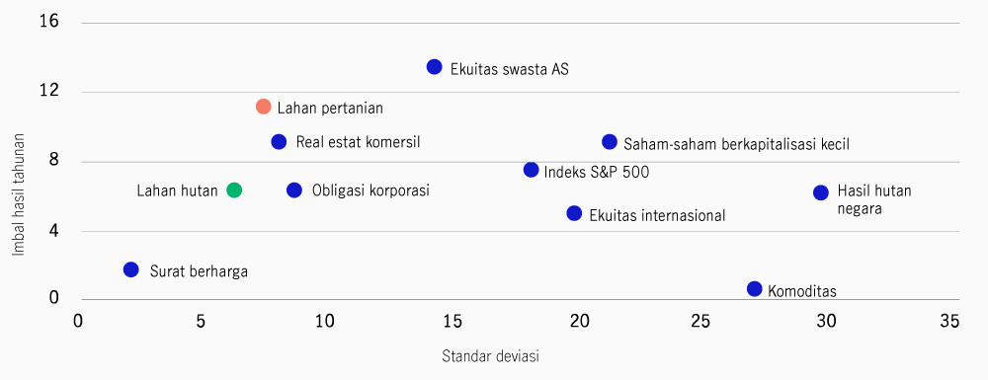The width and height of the screenshot is (988, 380).
Task: Click the Real estat komersil data point
Action: click(x=279, y=142)
